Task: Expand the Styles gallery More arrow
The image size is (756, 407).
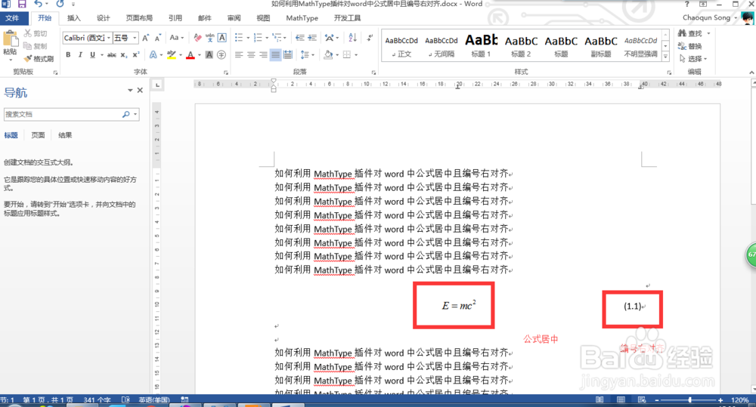Action: click(665, 57)
